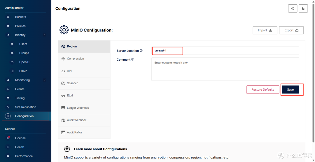Open the Audit Kafka settings tab
This screenshot has height=162, width=315.
[84, 132]
